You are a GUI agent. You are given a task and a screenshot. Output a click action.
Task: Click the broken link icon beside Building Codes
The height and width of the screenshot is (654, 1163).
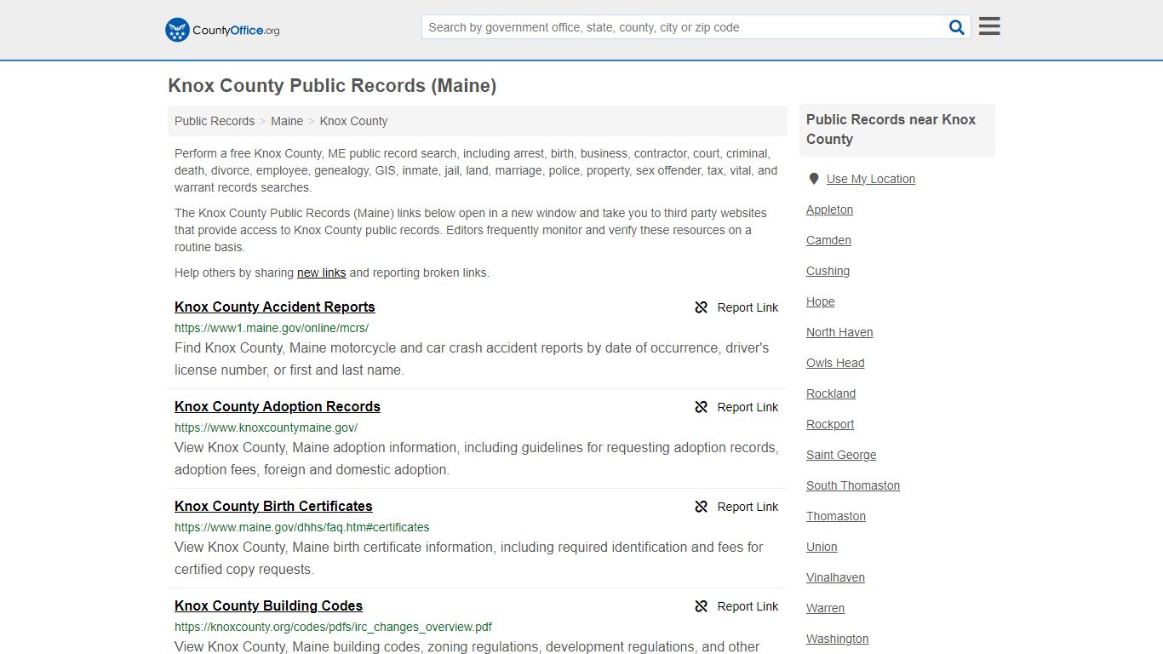[x=701, y=606]
